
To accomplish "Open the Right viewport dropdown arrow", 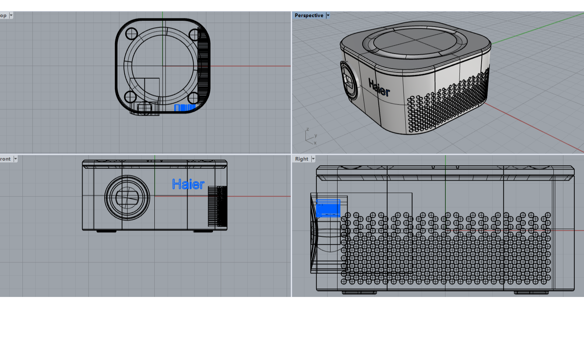I will tap(314, 159).
